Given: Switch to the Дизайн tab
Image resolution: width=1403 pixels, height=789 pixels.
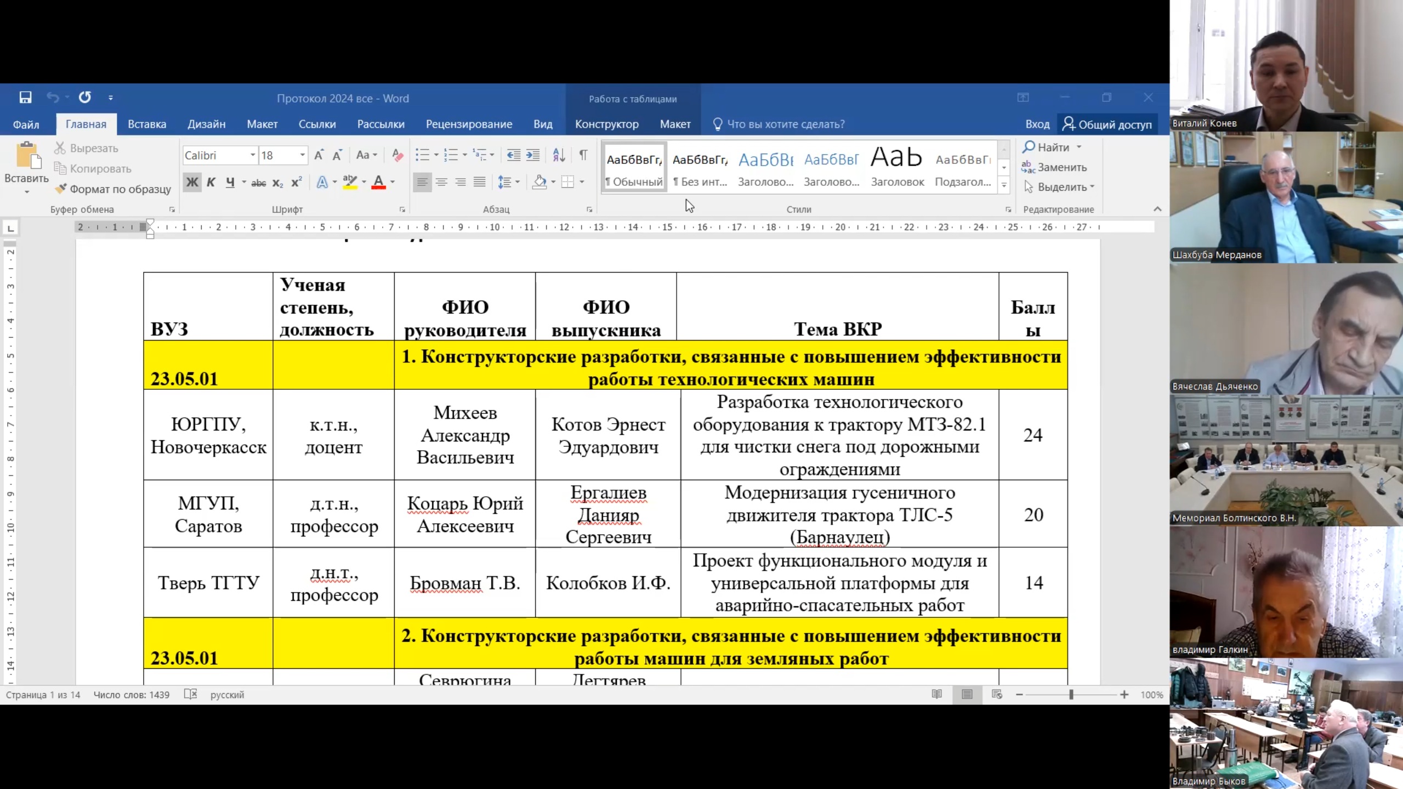Looking at the screenshot, I should click(206, 124).
